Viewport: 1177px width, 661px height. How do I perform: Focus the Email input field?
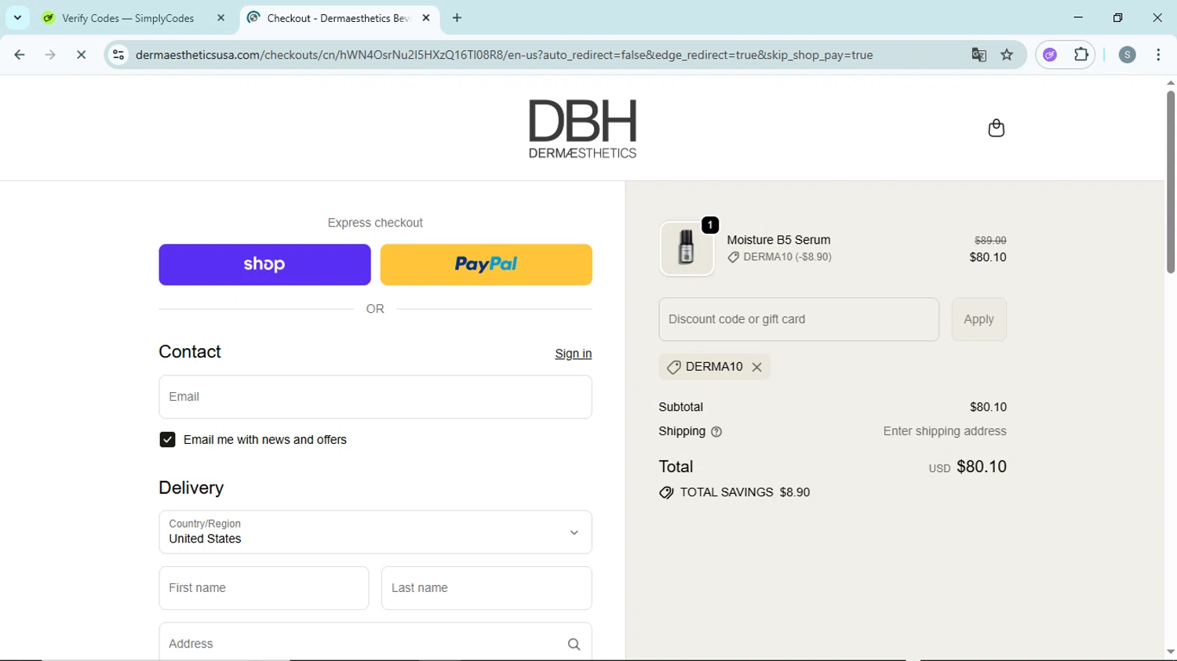tap(375, 397)
